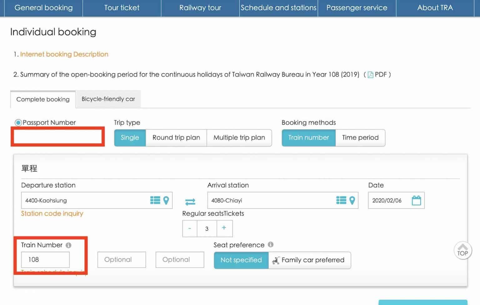
Task: Click Seat preference info icon
Action: click(x=271, y=245)
